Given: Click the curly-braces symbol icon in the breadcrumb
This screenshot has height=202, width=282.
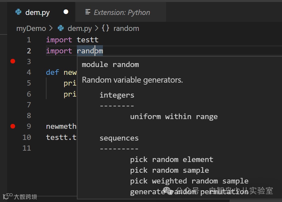Looking at the screenshot, I should tap(106, 28).
